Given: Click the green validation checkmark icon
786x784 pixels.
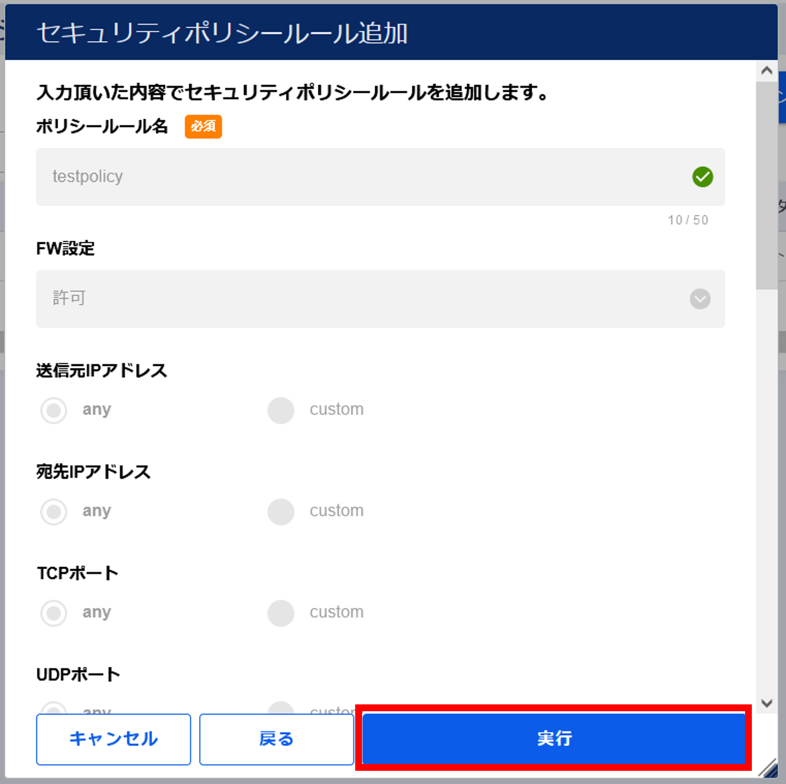Looking at the screenshot, I should 703,177.
